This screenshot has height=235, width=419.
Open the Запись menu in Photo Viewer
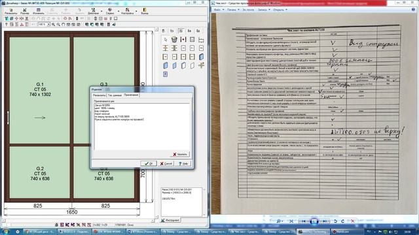click(x=264, y=10)
